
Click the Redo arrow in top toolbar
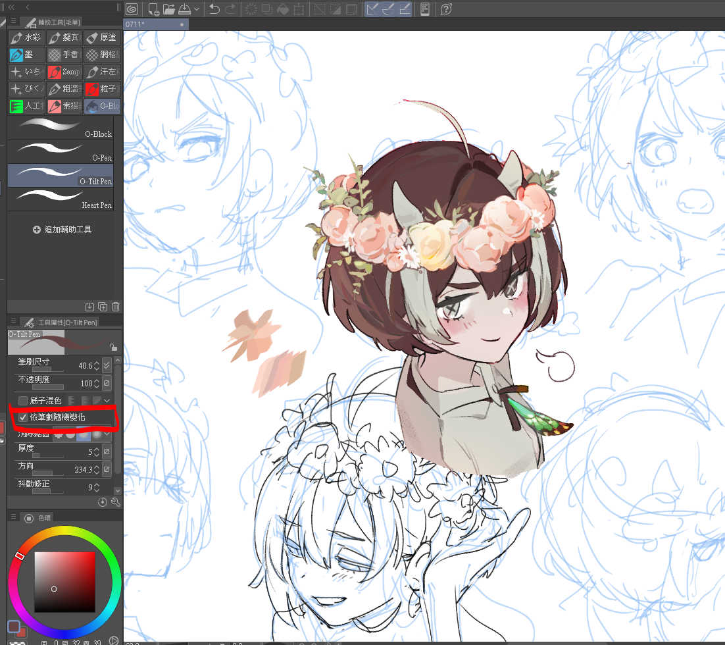click(x=230, y=9)
